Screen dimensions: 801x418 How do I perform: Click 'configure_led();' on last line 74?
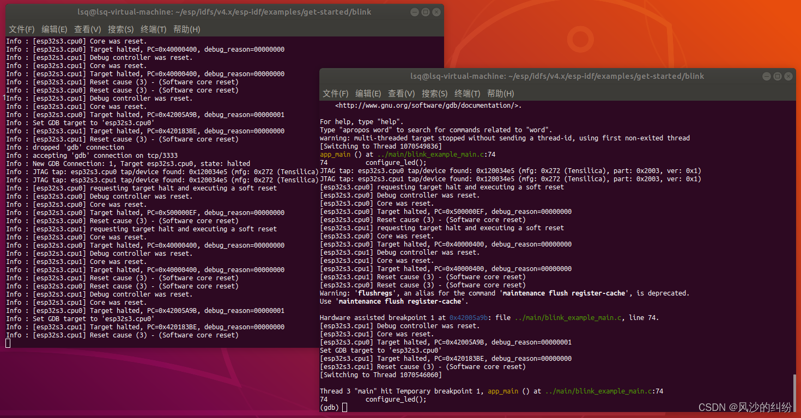[x=396, y=399]
